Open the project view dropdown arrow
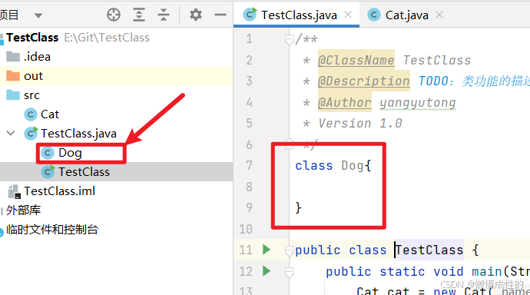This screenshot has height=295, width=530. [x=38, y=15]
